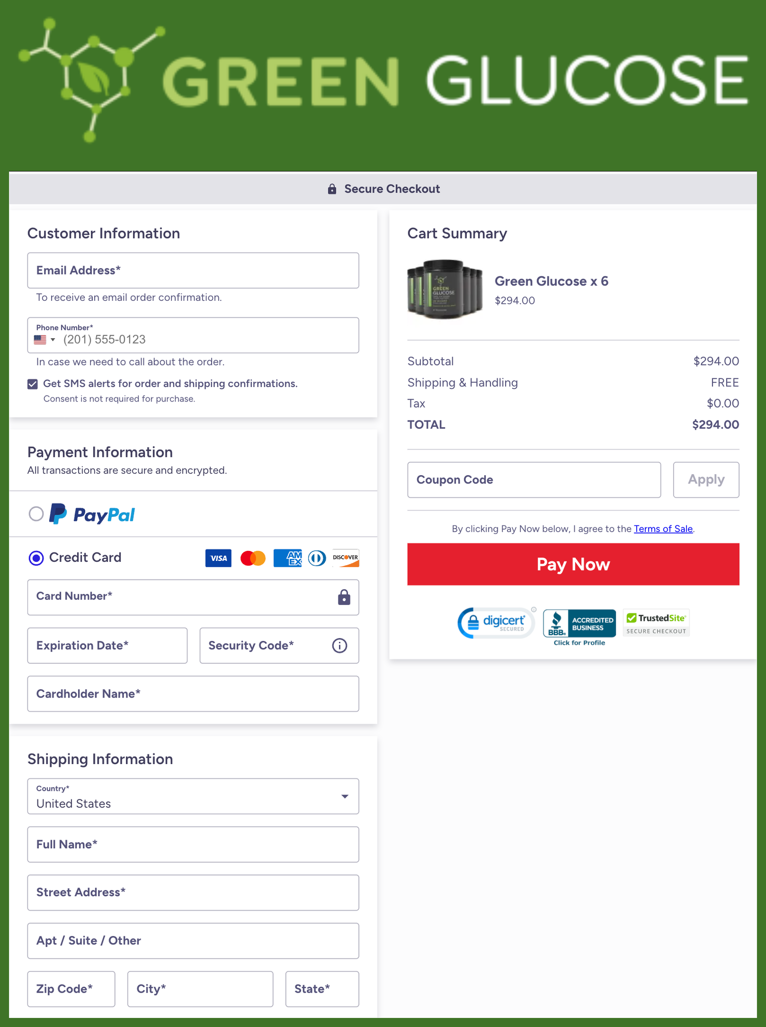
Task: Click the TrustedSite Secure Checkout badge
Action: pyautogui.click(x=656, y=623)
